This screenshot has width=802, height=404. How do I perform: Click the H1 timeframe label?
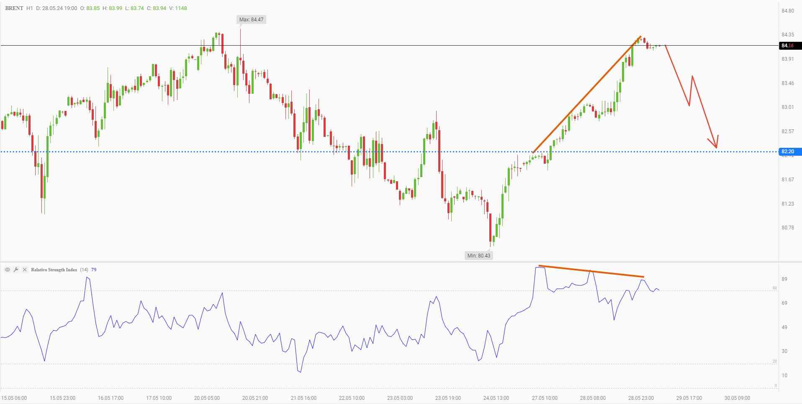pyautogui.click(x=30, y=8)
